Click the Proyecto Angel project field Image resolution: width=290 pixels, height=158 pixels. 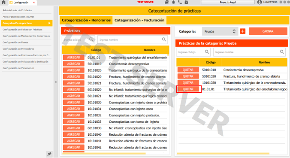point(228,2)
